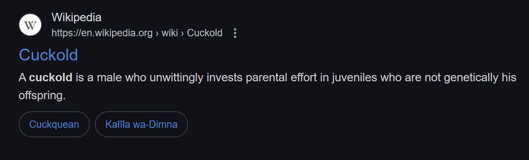Select the 'Kalīla wa-Dimna' related chip

click(x=141, y=124)
